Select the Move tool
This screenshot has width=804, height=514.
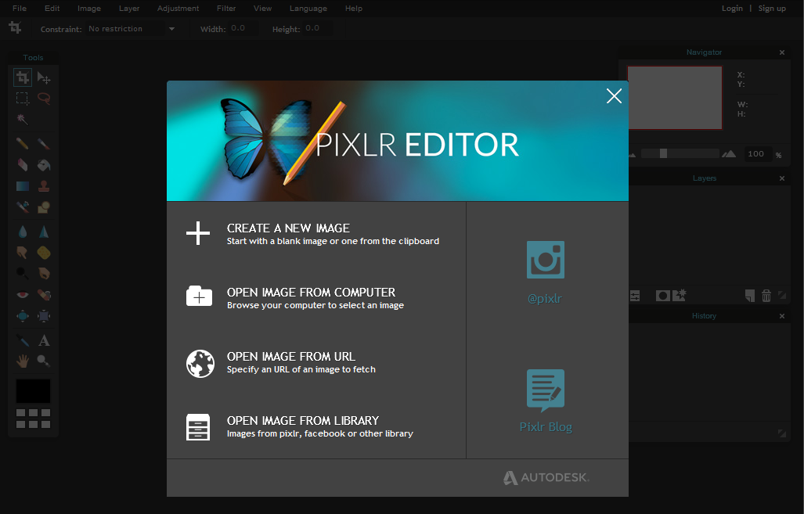point(44,78)
